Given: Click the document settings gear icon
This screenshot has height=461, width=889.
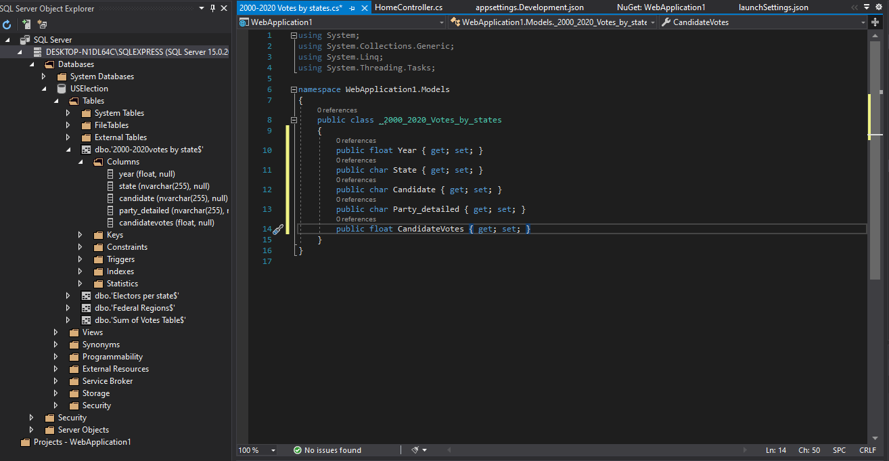Looking at the screenshot, I should point(879,7).
